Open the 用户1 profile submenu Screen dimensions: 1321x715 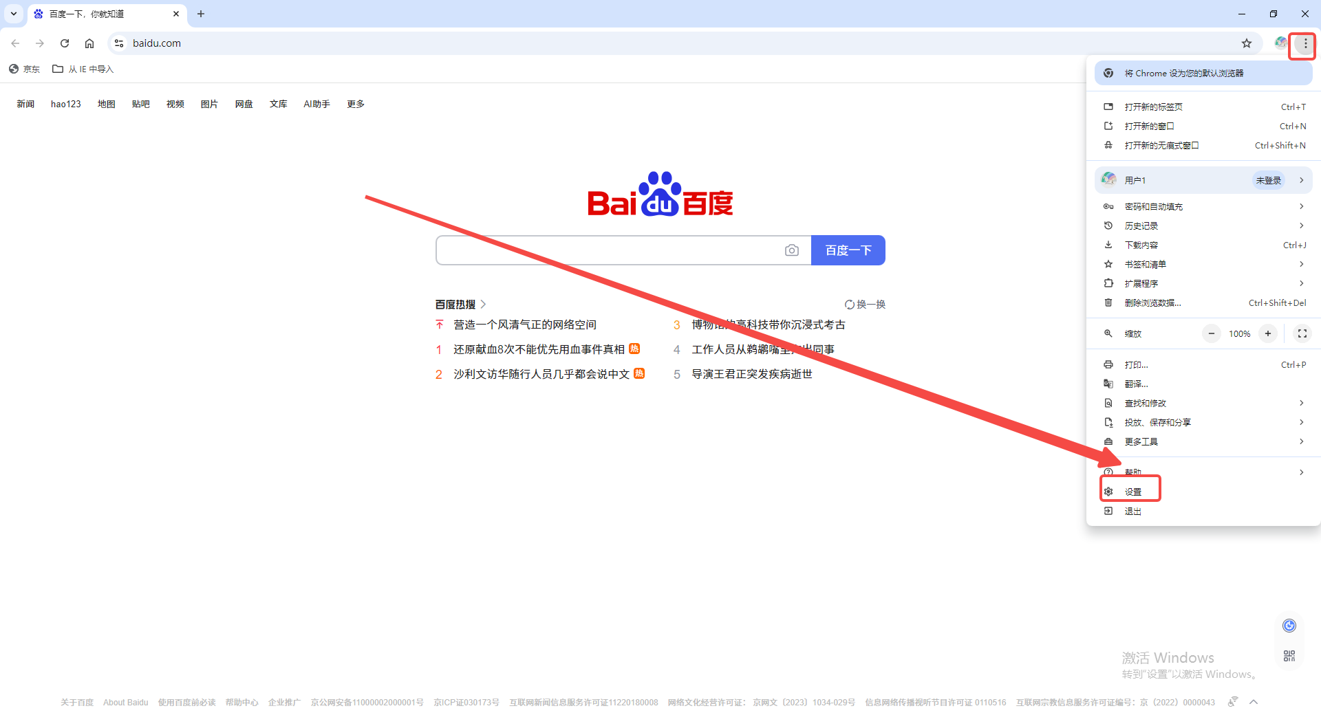pyautogui.click(x=1203, y=180)
